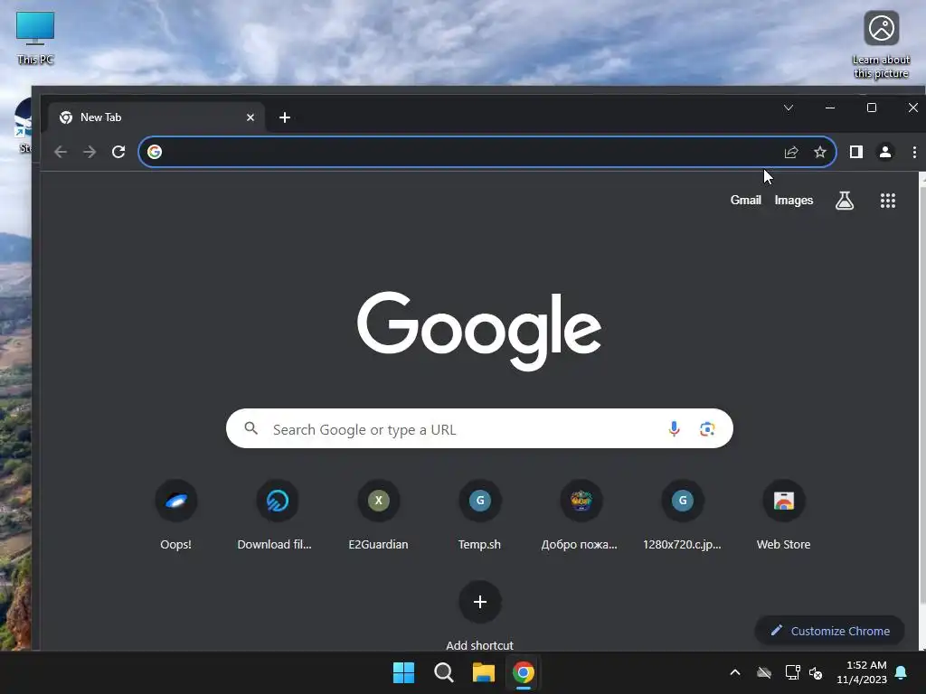
Task: Bookmark this tab with star icon
Action: tap(819, 152)
